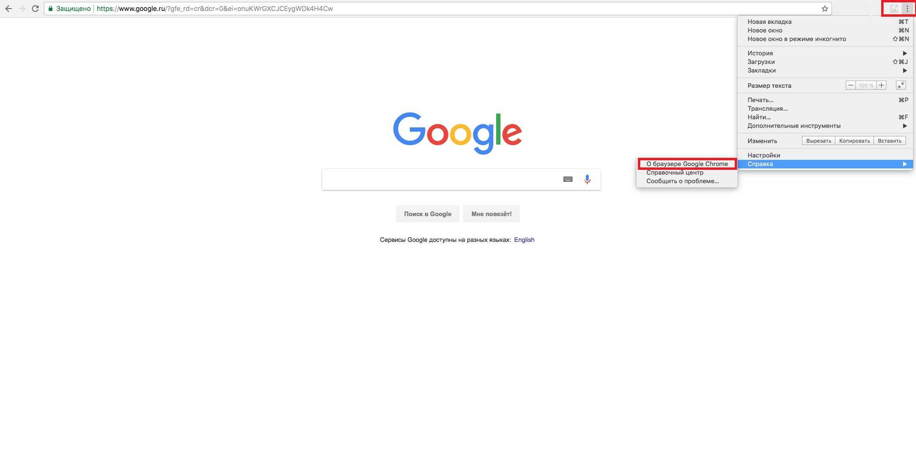The width and height of the screenshot is (916, 458).
Task: Select Печать… menu item
Action: 825,100
